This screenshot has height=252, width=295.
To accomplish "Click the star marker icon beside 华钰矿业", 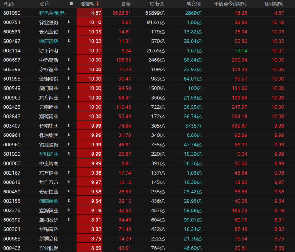I will [x=69, y=154].
